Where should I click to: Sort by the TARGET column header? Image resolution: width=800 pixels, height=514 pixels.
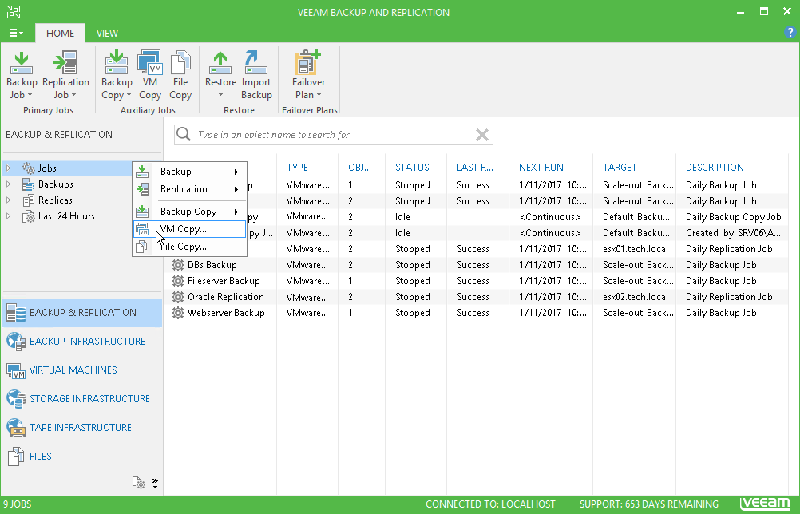(x=620, y=168)
